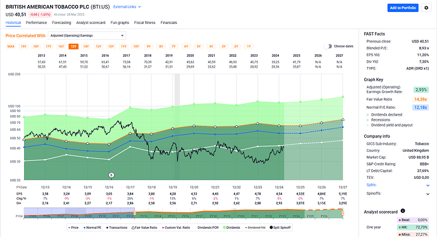Screen dimensions: 437x237
Task: Toggle the Dividends legend item
Action: pyautogui.click(x=231, y=228)
